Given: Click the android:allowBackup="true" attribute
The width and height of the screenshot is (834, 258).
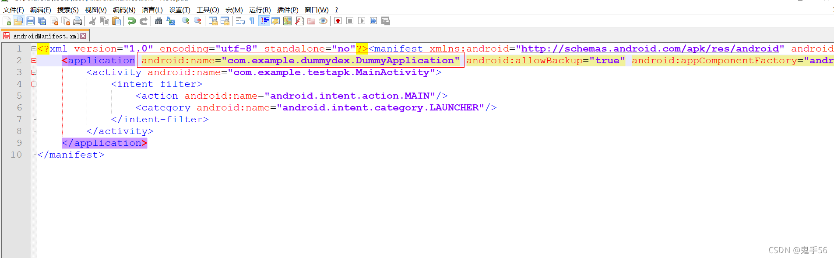Looking at the screenshot, I should [x=545, y=61].
